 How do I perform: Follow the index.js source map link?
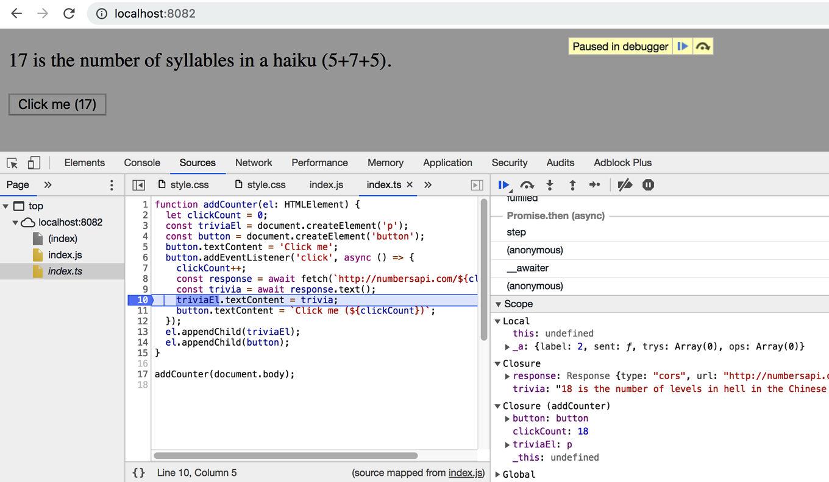[465, 473]
